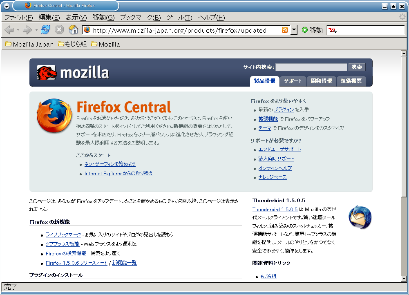Switch to the 組織概要 tab
This screenshot has height=295, width=409.
(x=351, y=81)
